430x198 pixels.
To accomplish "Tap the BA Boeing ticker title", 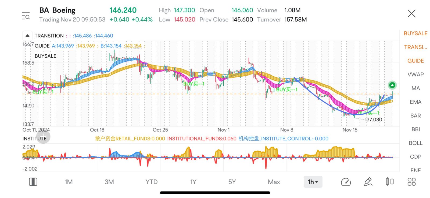I will [57, 10].
